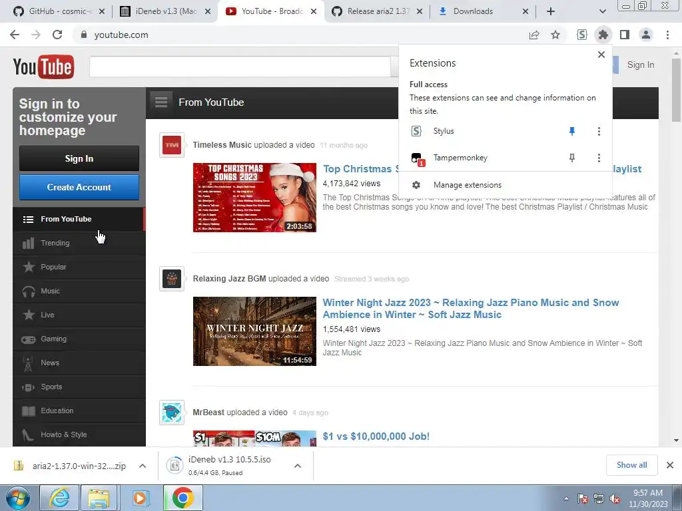
Task: View site information lock icon
Action: 84,35
